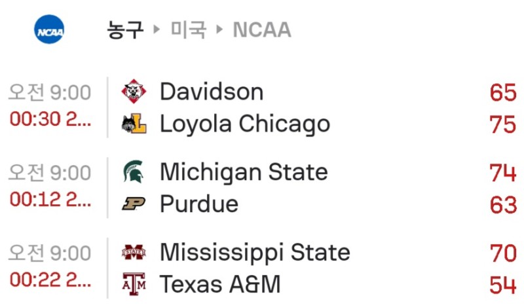
Task: Open the Loyola Chicago team name
Action: pyautogui.click(x=245, y=124)
